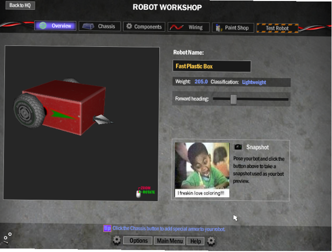Click the paint brushes icon

(x=218, y=28)
